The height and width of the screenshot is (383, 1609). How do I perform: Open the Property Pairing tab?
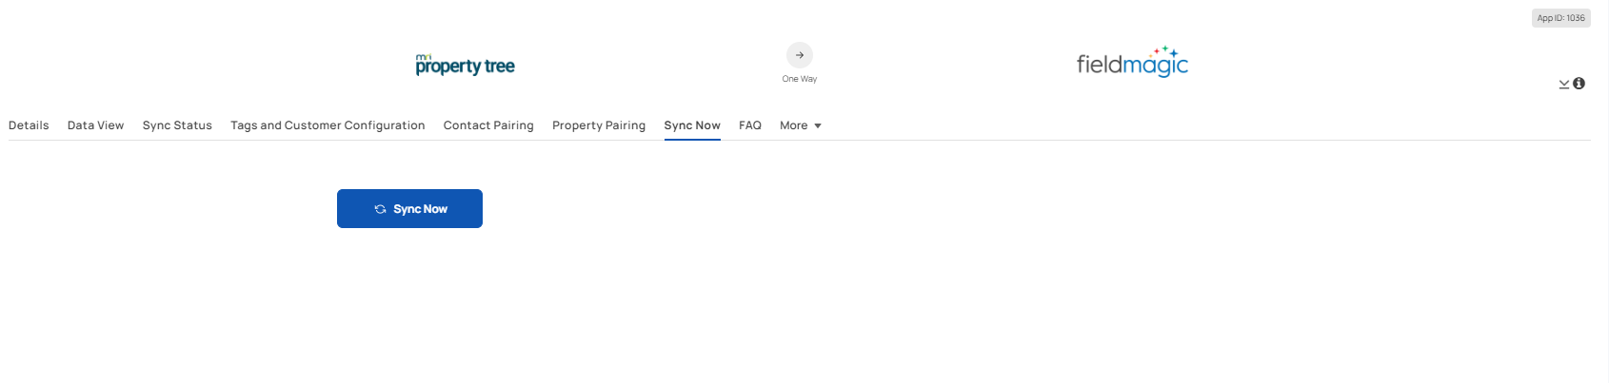click(x=599, y=125)
